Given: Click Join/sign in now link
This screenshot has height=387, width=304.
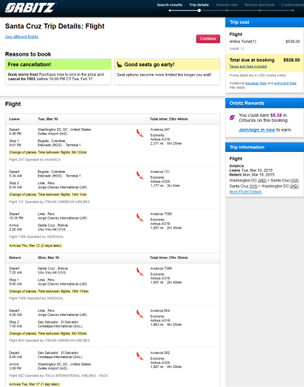Looking at the screenshot, I should (257, 130).
